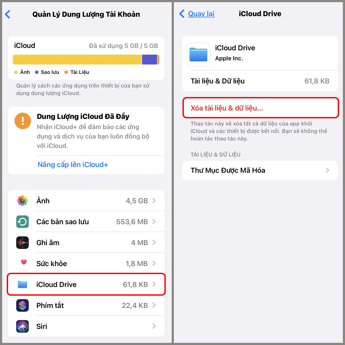Tap Xóa tài liệu & dữ liệu button
Image resolution: width=345 pixels, height=345 pixels.
[x=260, y=108]
